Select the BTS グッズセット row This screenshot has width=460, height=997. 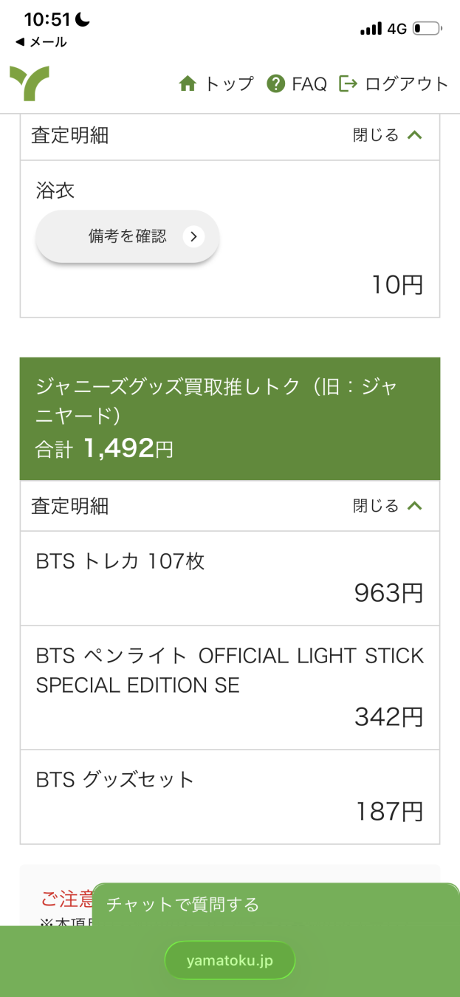(x=230, y=796)
